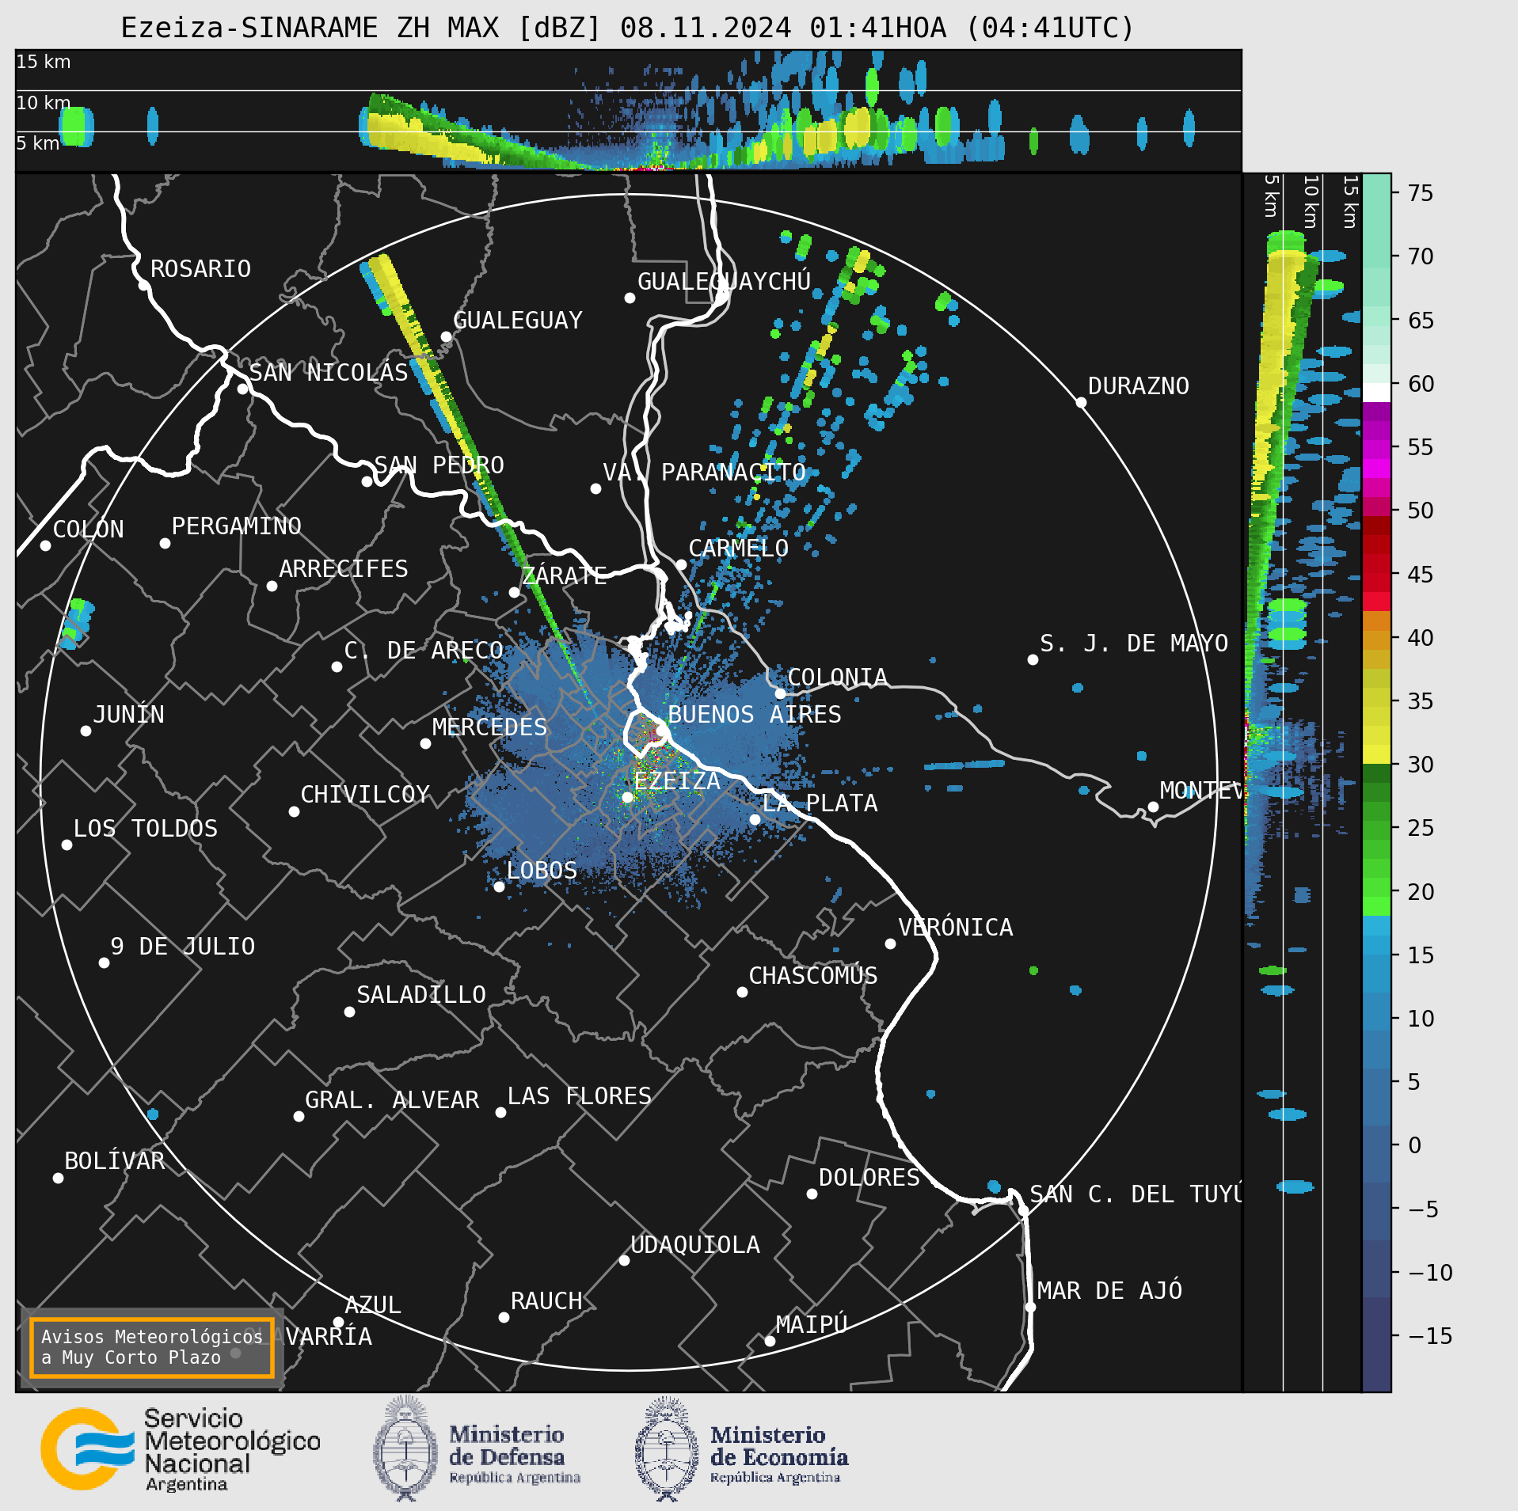This screenshot has width=1518, height=1511.
Task: Click the marker dot beside Mar de Ajó
Action: tap(1030, 1307)
